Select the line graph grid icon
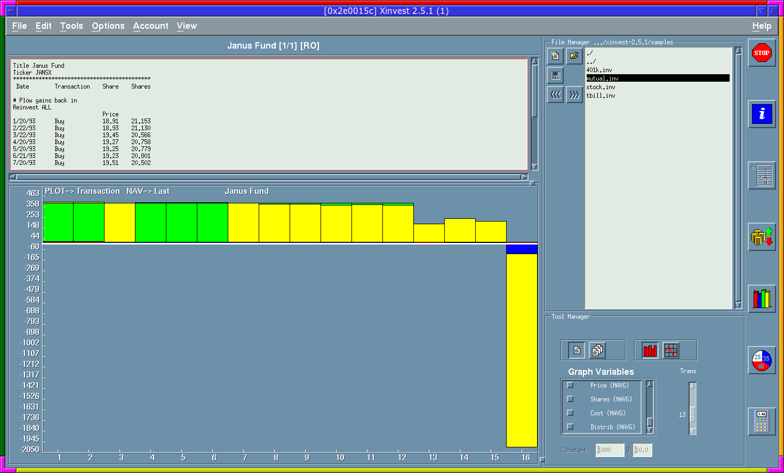This screenshot has height=473, width=784. (x=670, y=350)
